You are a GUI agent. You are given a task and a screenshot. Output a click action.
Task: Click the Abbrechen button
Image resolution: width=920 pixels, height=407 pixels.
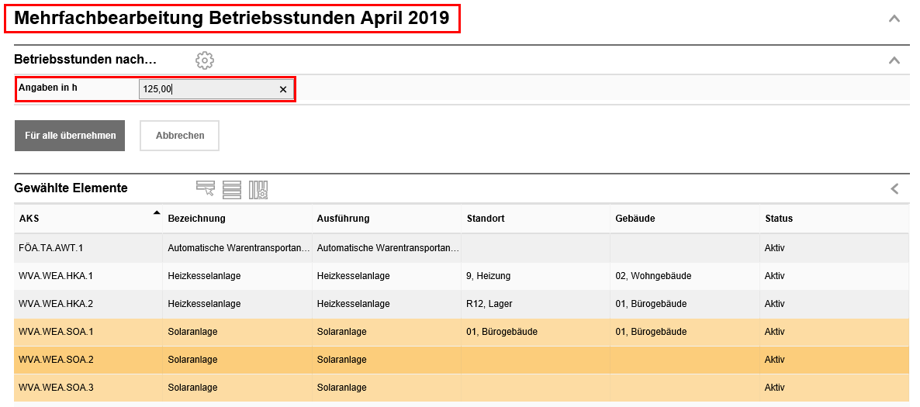[179, 136]
